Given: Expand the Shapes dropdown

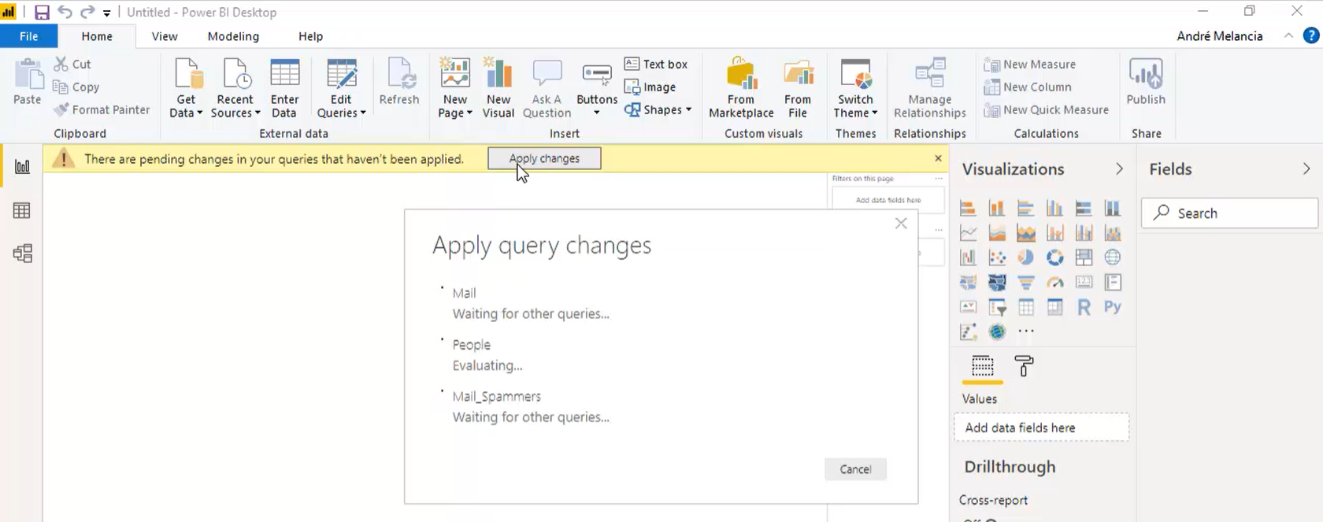Looking at the screenshot, I should point(658,110).
